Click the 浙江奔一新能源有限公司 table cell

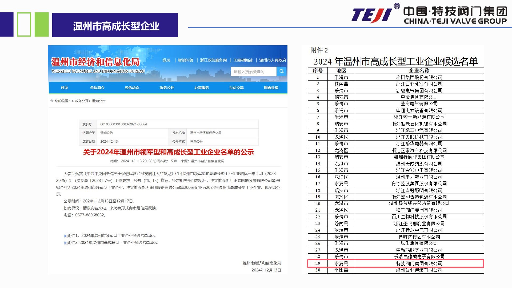(419, 117)
